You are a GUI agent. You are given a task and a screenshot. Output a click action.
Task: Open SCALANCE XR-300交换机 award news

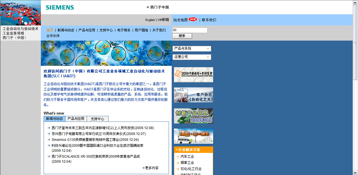tap(96, 159)
